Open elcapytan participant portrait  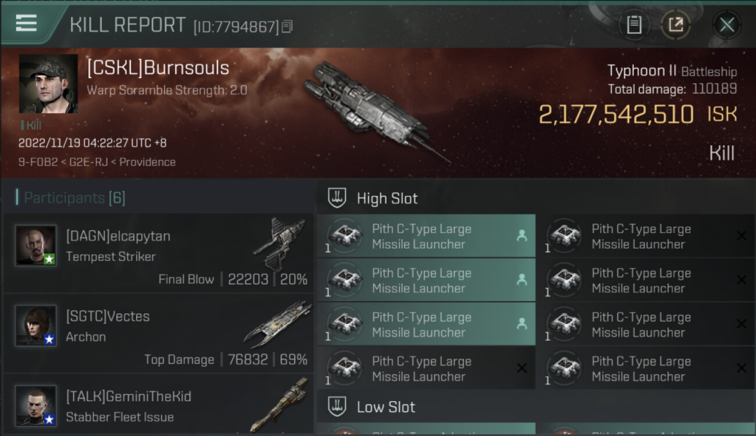point(36,245)
